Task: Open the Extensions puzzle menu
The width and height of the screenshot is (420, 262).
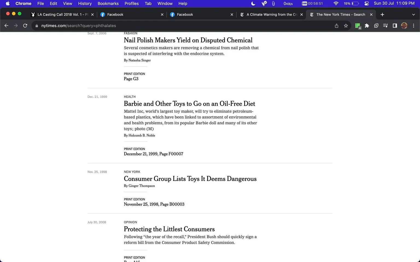Action: [367, 26]
